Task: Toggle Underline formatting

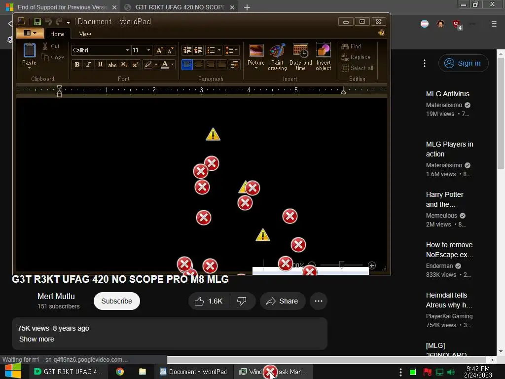Action: (x=100, y=65)
